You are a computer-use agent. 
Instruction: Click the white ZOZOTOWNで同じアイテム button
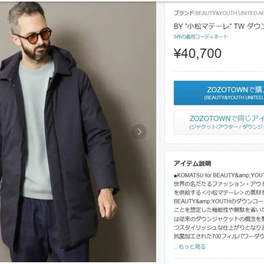tap(219, 122)
